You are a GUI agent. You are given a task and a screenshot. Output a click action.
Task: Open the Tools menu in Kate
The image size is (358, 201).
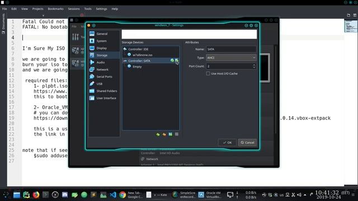click(88, 9)
